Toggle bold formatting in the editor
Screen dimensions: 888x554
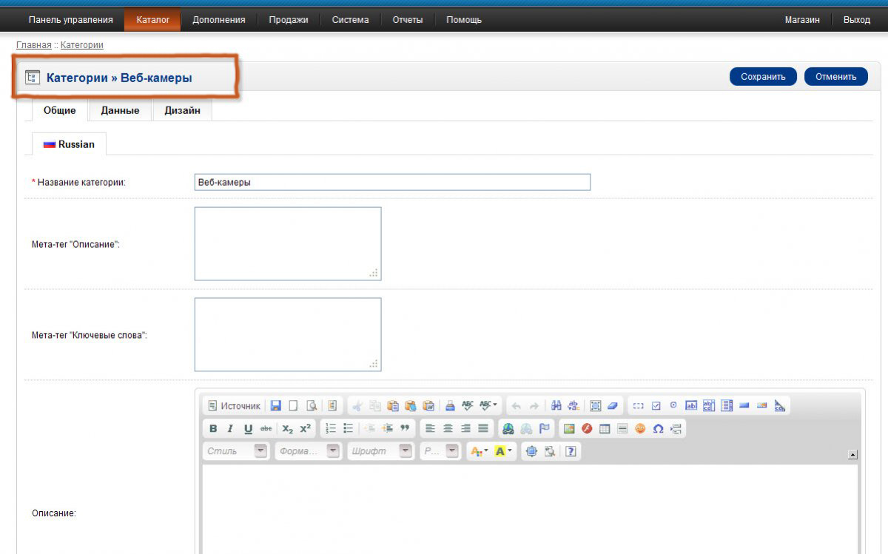pyautogui.click(x=213, y=428)
